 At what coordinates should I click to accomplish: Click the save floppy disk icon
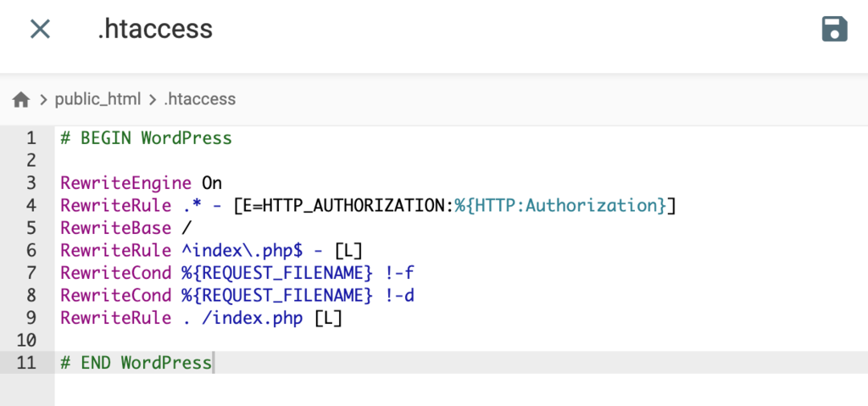click(834, 29)
